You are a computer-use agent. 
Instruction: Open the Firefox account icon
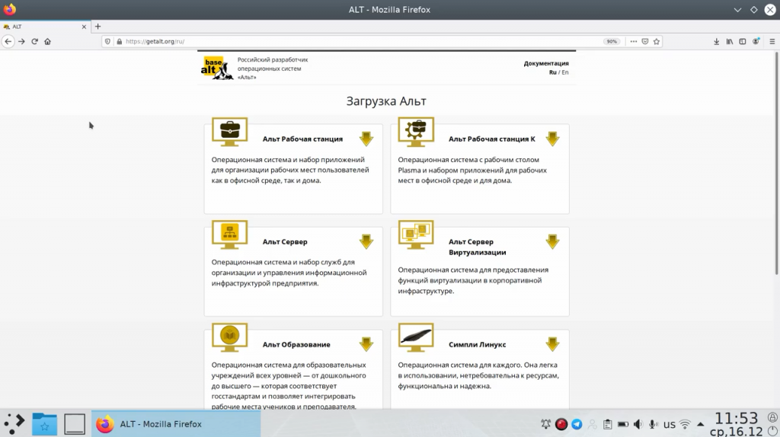756,41
